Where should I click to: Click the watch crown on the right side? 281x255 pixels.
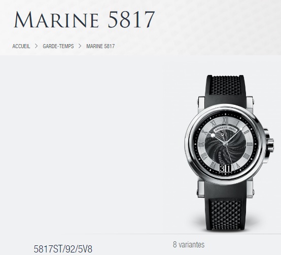pyautogui.click(x=270, y=142)
